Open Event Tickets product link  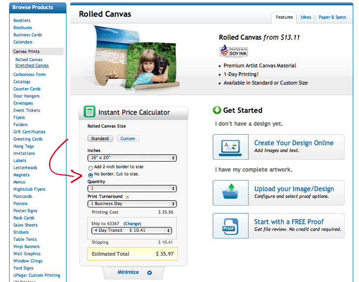coord(27,110)
